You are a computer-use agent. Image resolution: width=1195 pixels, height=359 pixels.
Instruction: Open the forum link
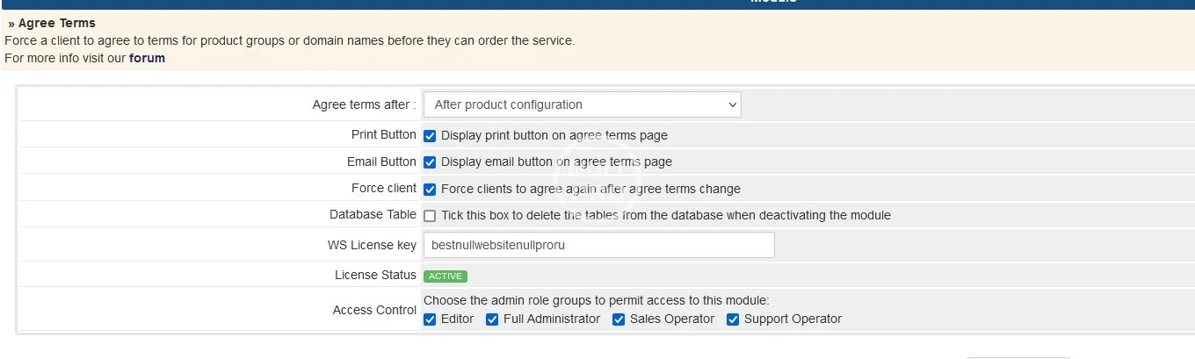pos(147,58)
